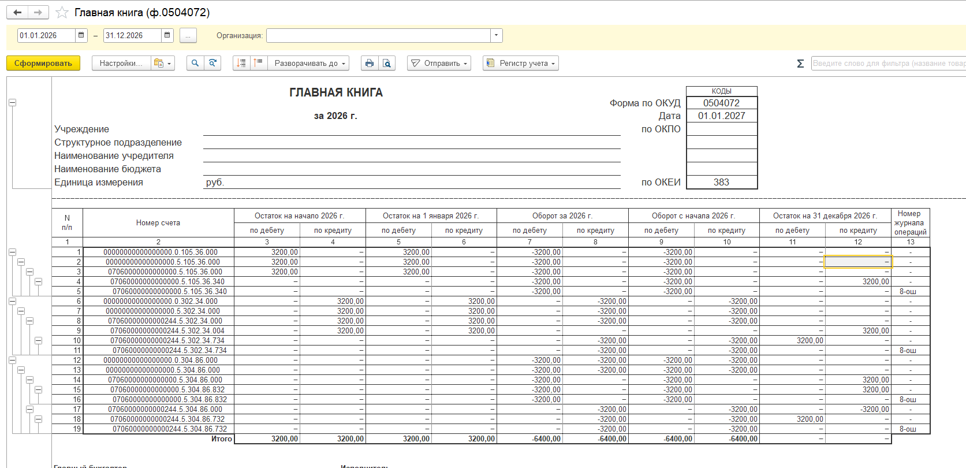This screenshot has height=468, width=966.
Task: Open calendar for start date 01.01.2026
Action: click(x=81, y=35)
